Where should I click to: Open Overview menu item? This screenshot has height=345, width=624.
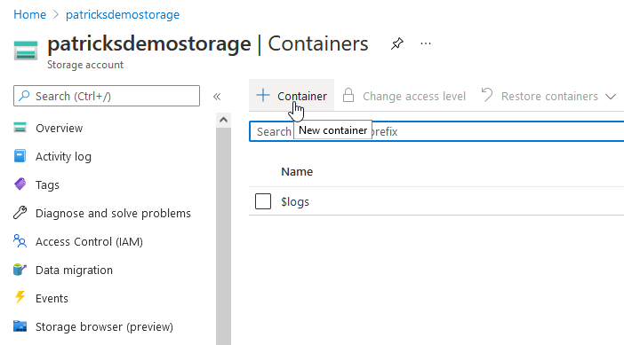click(x=59, y=129)
